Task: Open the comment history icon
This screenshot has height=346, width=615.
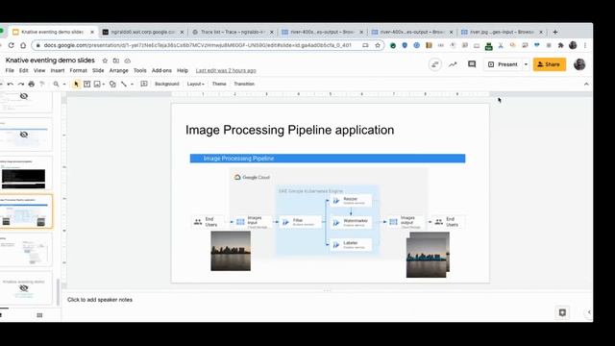Action: pos(472,64)
